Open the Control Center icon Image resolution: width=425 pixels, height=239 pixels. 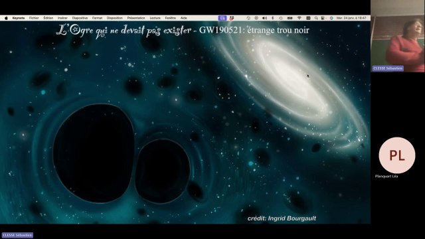click(x=323, y=18)
